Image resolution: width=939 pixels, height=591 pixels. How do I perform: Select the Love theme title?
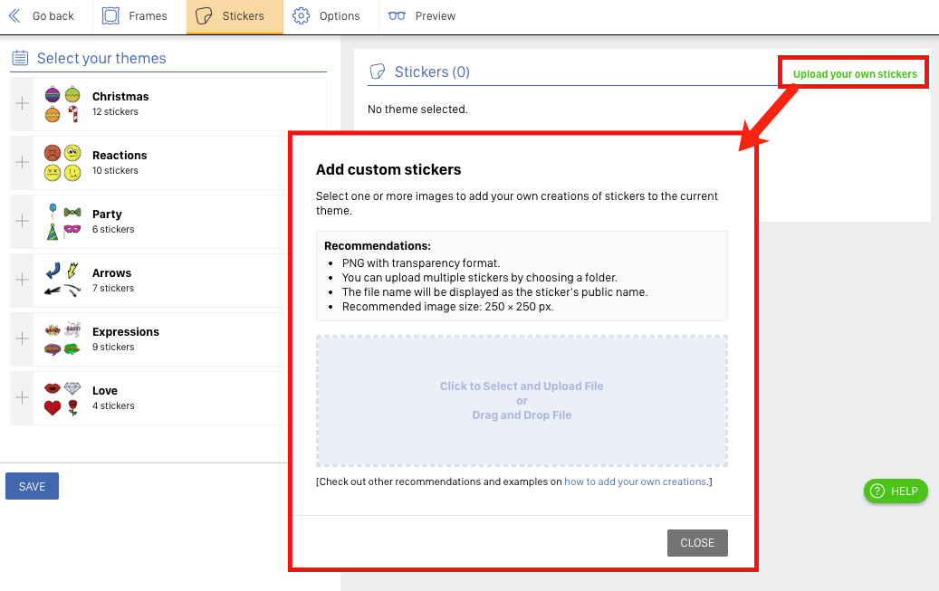click(x=105, y=390)
